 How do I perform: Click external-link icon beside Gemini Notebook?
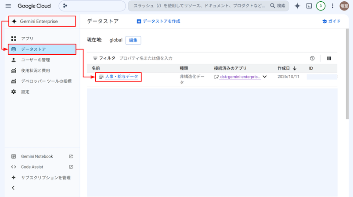(x=71, y=156)
